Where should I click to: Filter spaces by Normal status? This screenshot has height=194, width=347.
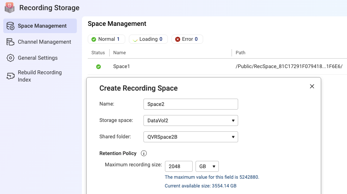click(106, 39)
